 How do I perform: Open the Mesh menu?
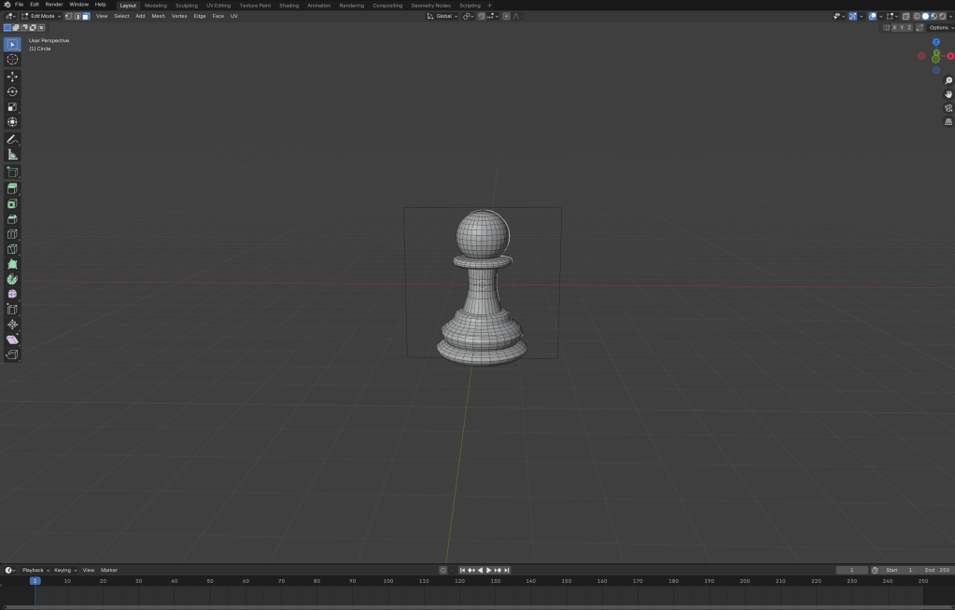tap(158, 16)
